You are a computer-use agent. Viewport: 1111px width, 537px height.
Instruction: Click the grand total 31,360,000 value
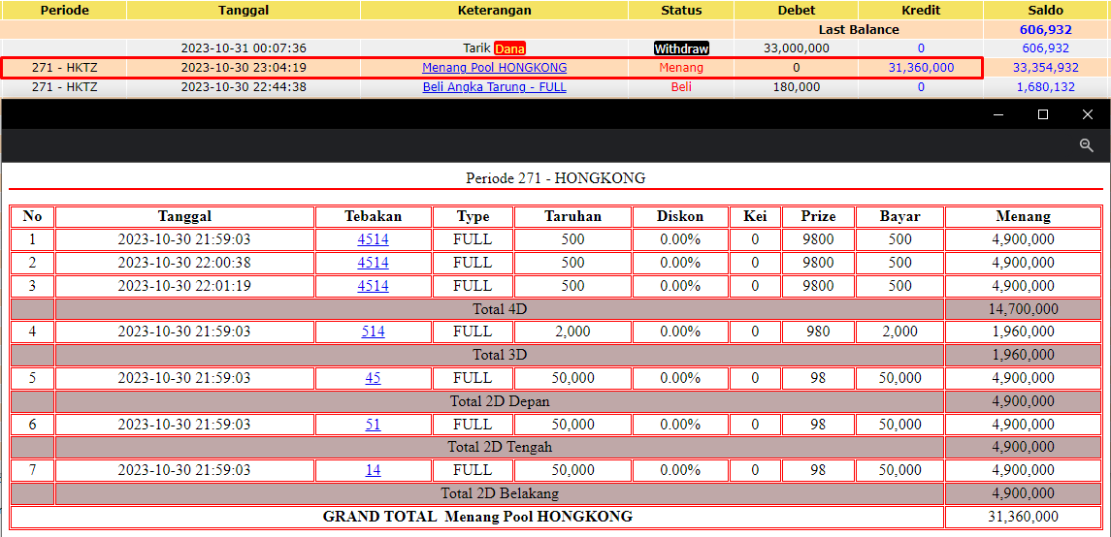pos(1023,517)
